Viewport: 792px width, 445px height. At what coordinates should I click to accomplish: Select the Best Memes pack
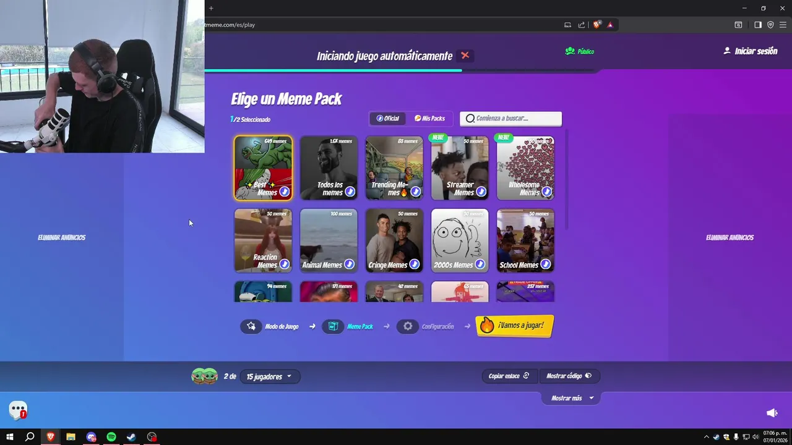click(x=263, y=168)
